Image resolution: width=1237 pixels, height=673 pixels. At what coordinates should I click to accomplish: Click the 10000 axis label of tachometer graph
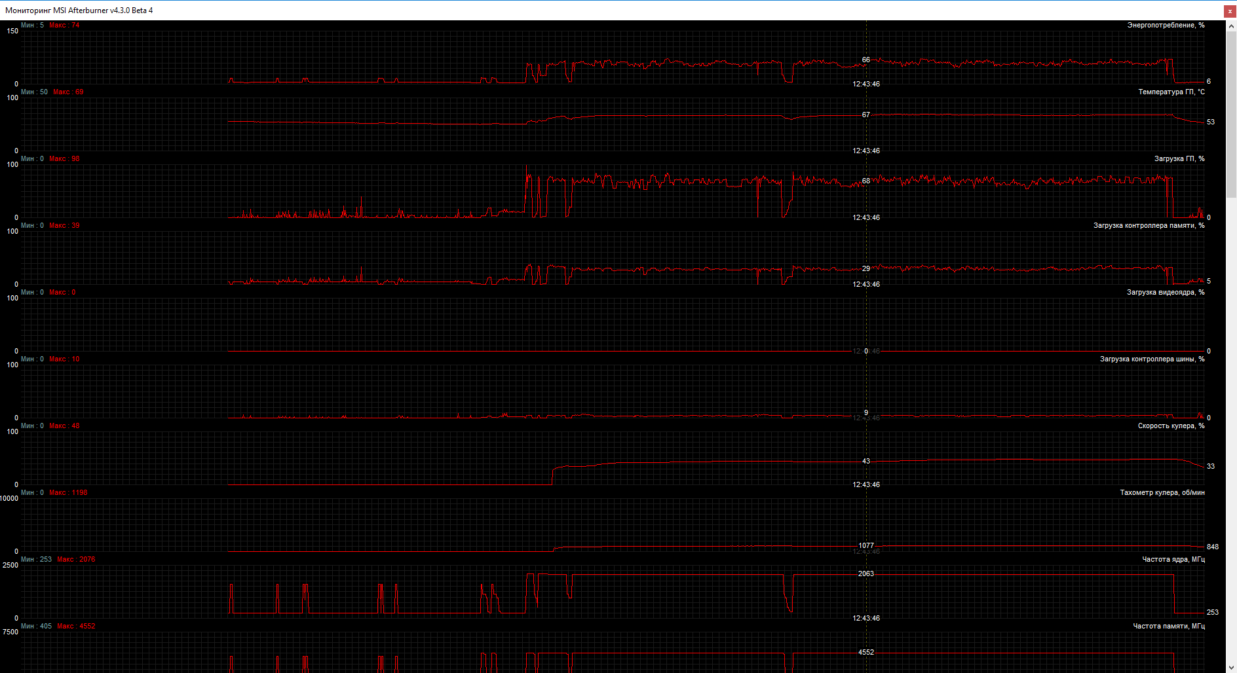point(10,498)
